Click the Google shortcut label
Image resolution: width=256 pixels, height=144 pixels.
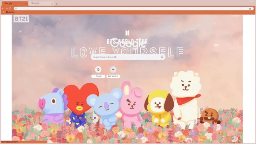(98, 76)
